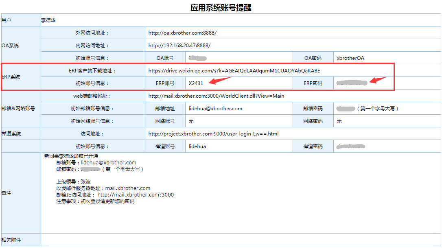Screen dimensions: 442x249
Task: Click the 网络密码 value cell showing 无
Action: [x=339, y=121]
